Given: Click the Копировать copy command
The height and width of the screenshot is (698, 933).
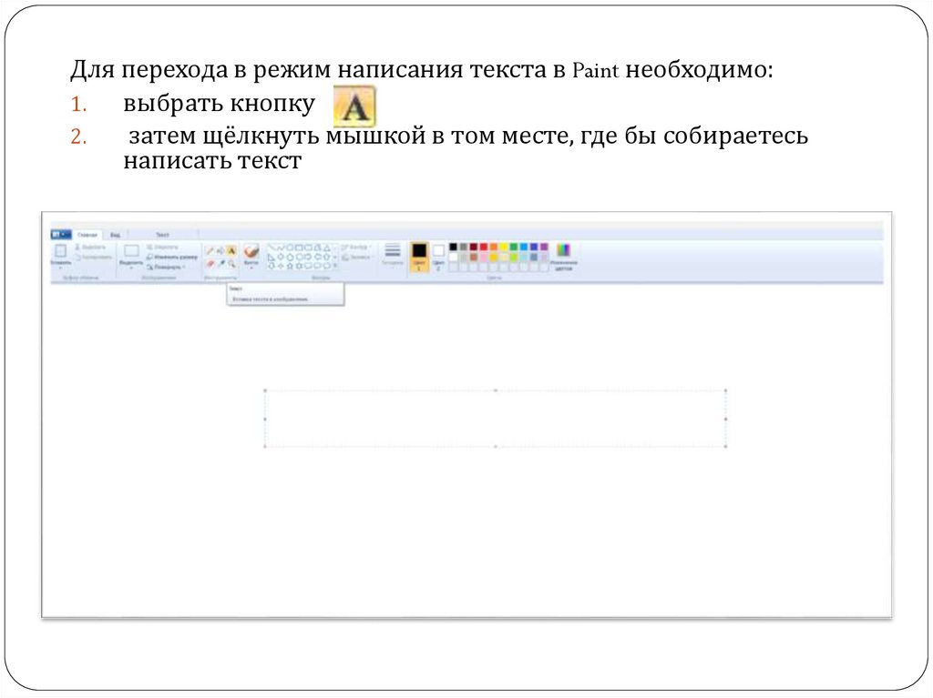Looking at the screenshot, I should point(94,257).
